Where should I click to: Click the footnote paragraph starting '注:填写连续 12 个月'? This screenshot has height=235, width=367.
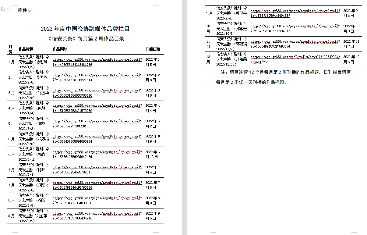tap(283, 77)
